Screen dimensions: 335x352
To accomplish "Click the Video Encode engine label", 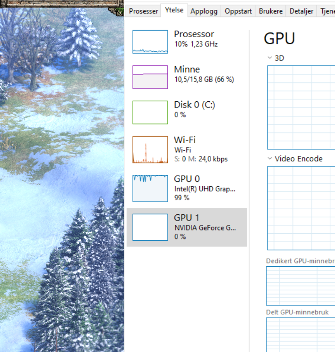I will click(299, 159).
